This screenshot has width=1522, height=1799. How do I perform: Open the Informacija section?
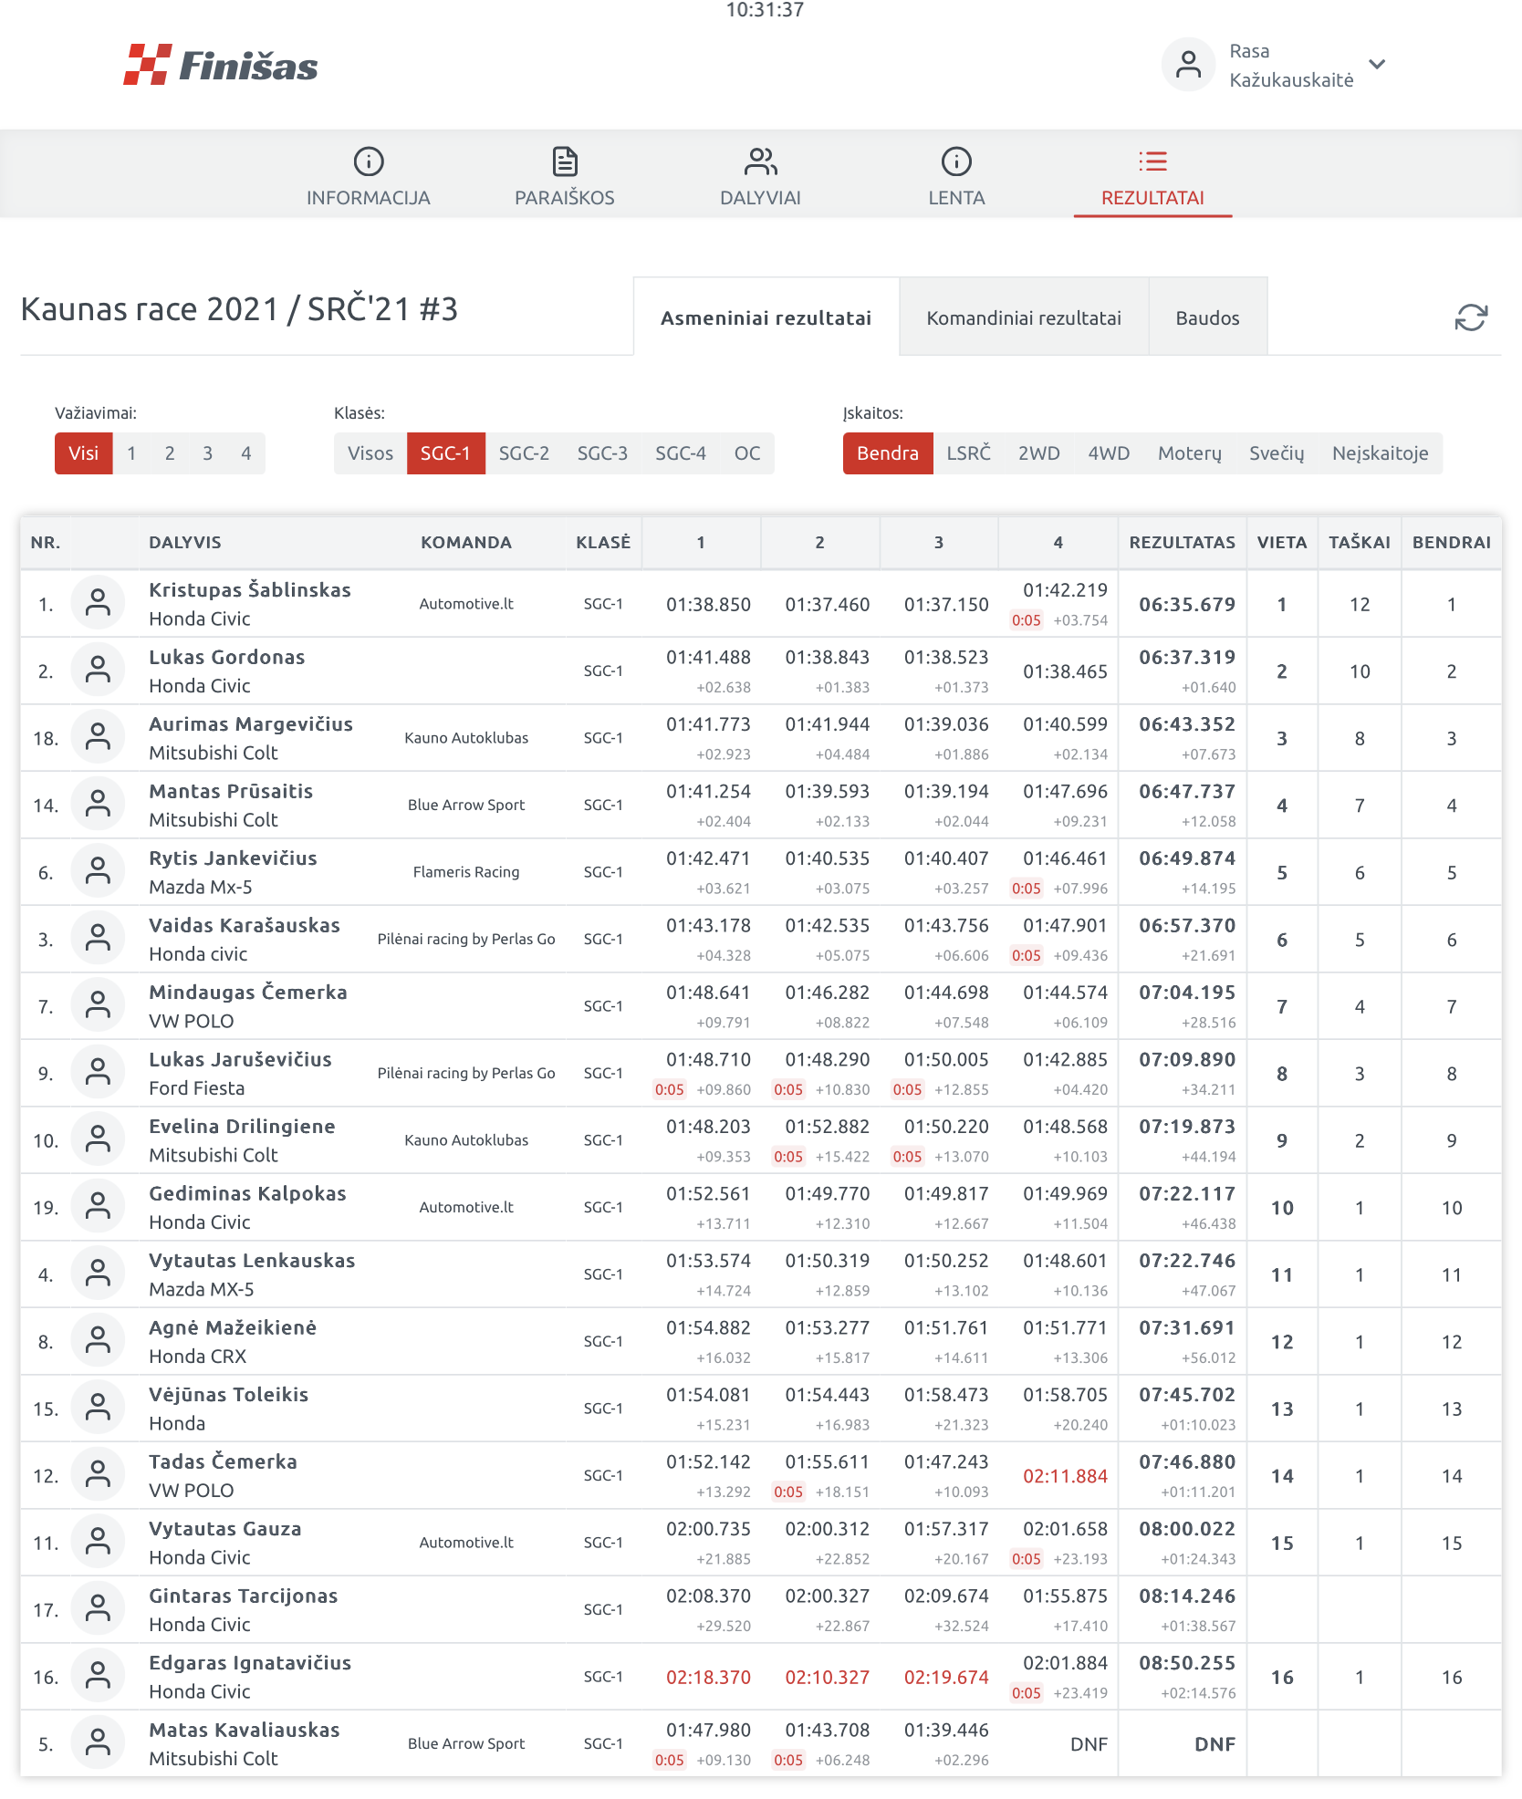coord(369,177)
